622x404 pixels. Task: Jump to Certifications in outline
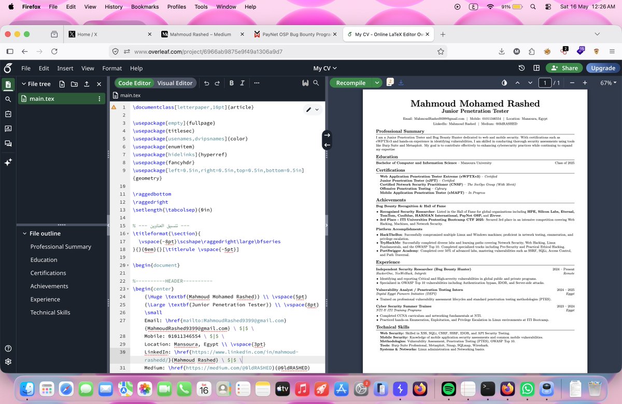coord(48,273)
